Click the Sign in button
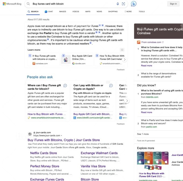This screenshot has height=181, width=183. click(x=173, y=4)
